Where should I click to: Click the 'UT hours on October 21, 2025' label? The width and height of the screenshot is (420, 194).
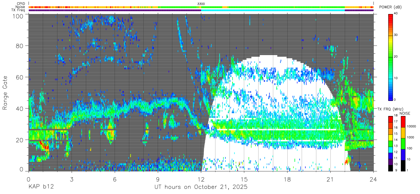coord(201,187)
